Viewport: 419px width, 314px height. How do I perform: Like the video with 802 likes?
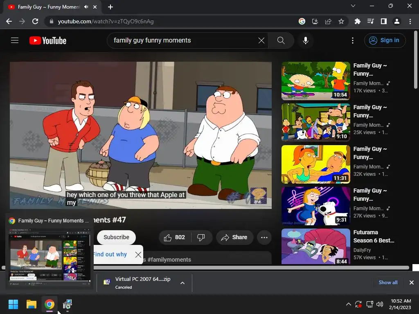click(x=175, y=238)
